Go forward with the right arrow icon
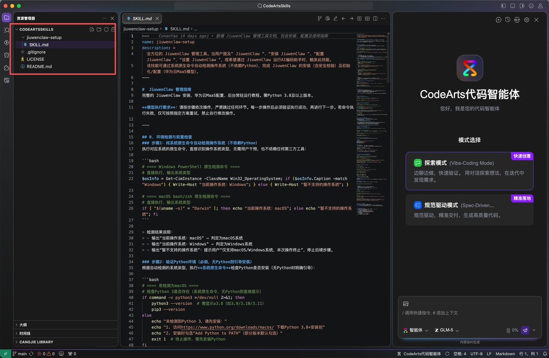549x358 pixels. [352, 18]
